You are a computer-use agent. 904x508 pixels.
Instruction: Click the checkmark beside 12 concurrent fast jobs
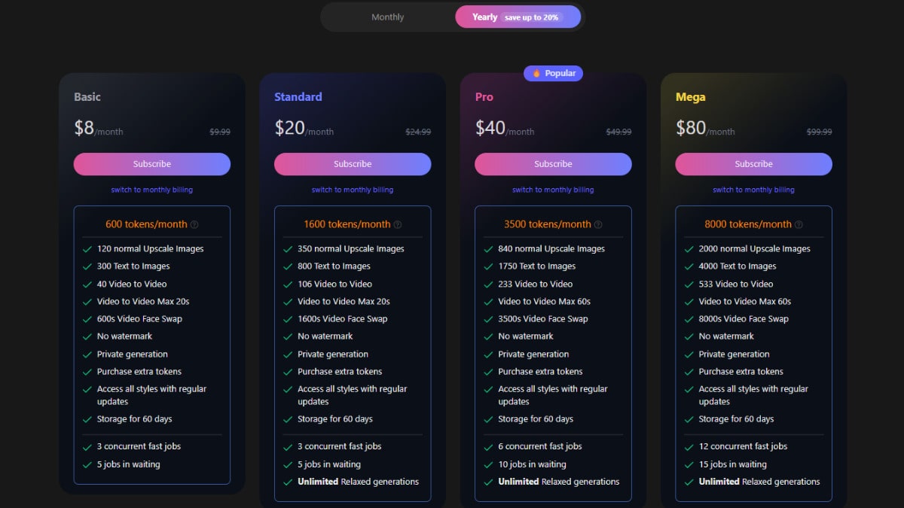pos(689,447)
